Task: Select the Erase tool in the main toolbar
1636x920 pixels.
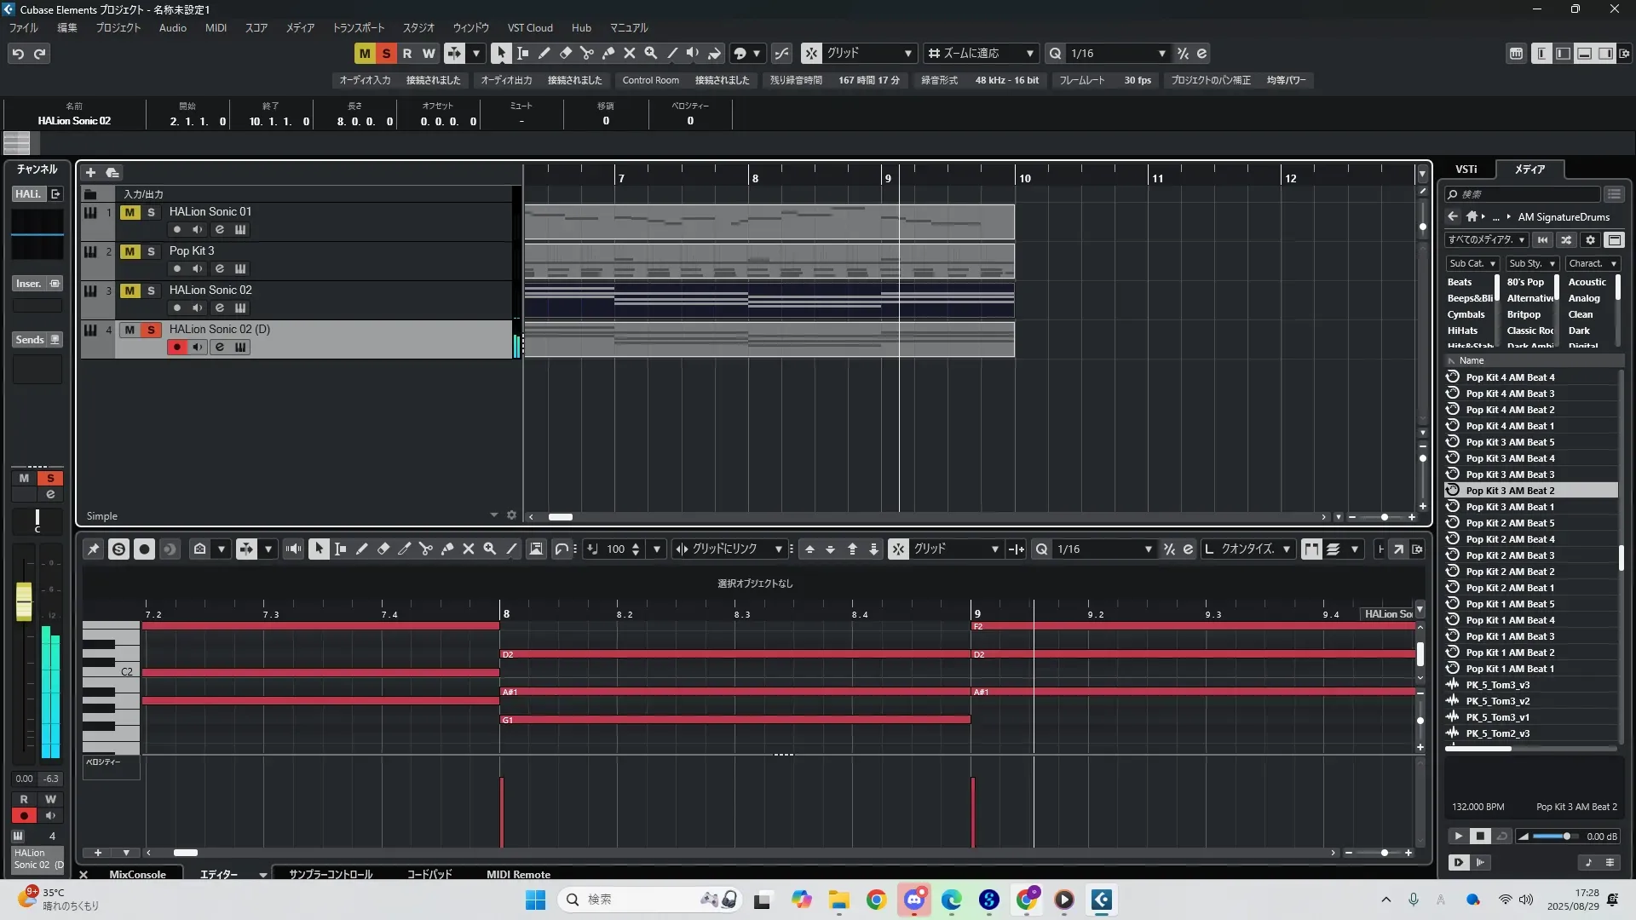Action: [x=565, y=53]
